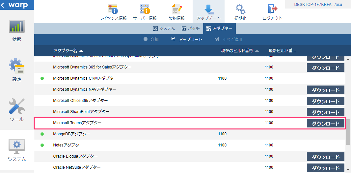Select Microsoft Dynamics CRMアダプター row name
This screenshot has width=351, height=173.
[85, 78]
